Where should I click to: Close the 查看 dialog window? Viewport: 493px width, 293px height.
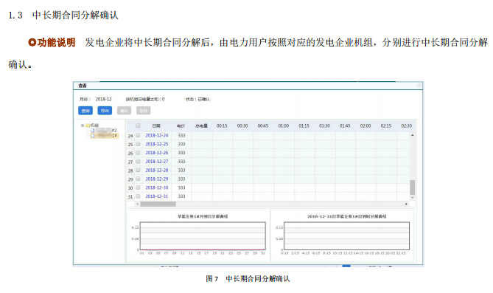419,86
